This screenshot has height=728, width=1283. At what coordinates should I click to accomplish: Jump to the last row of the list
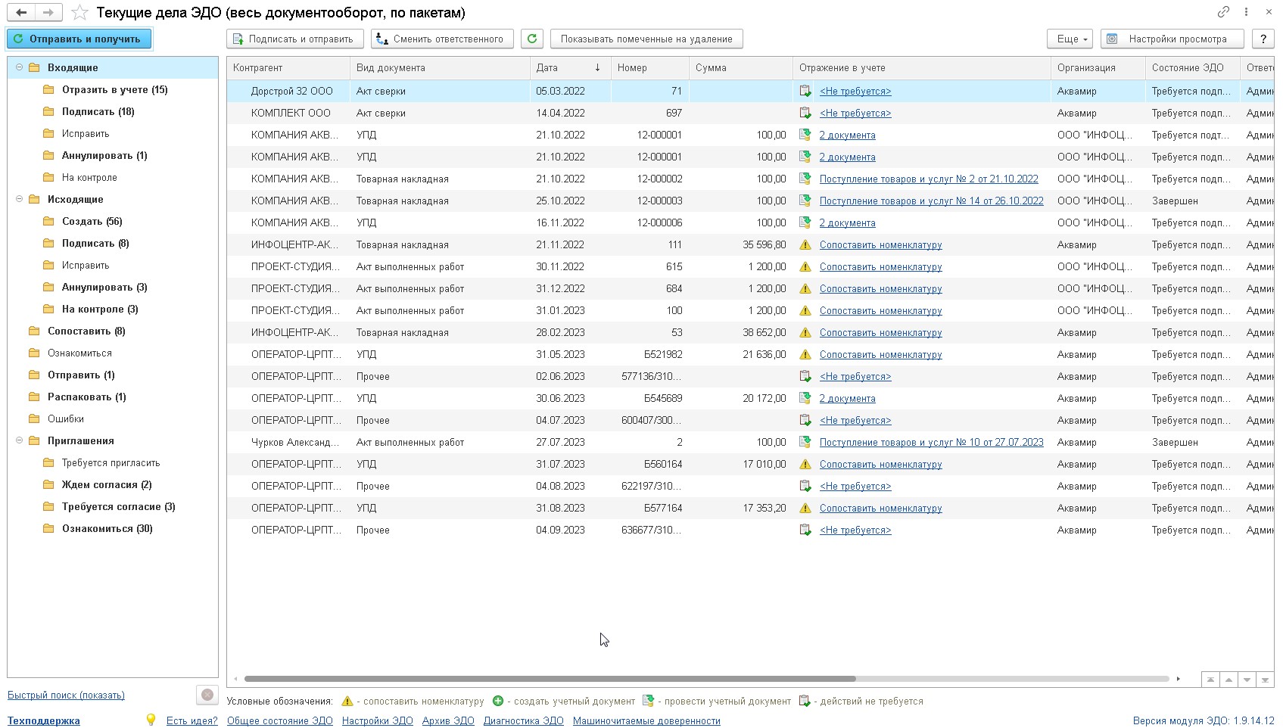[1265, 680]
